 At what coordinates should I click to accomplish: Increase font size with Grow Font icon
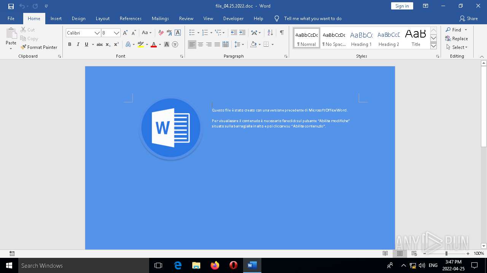125,33
